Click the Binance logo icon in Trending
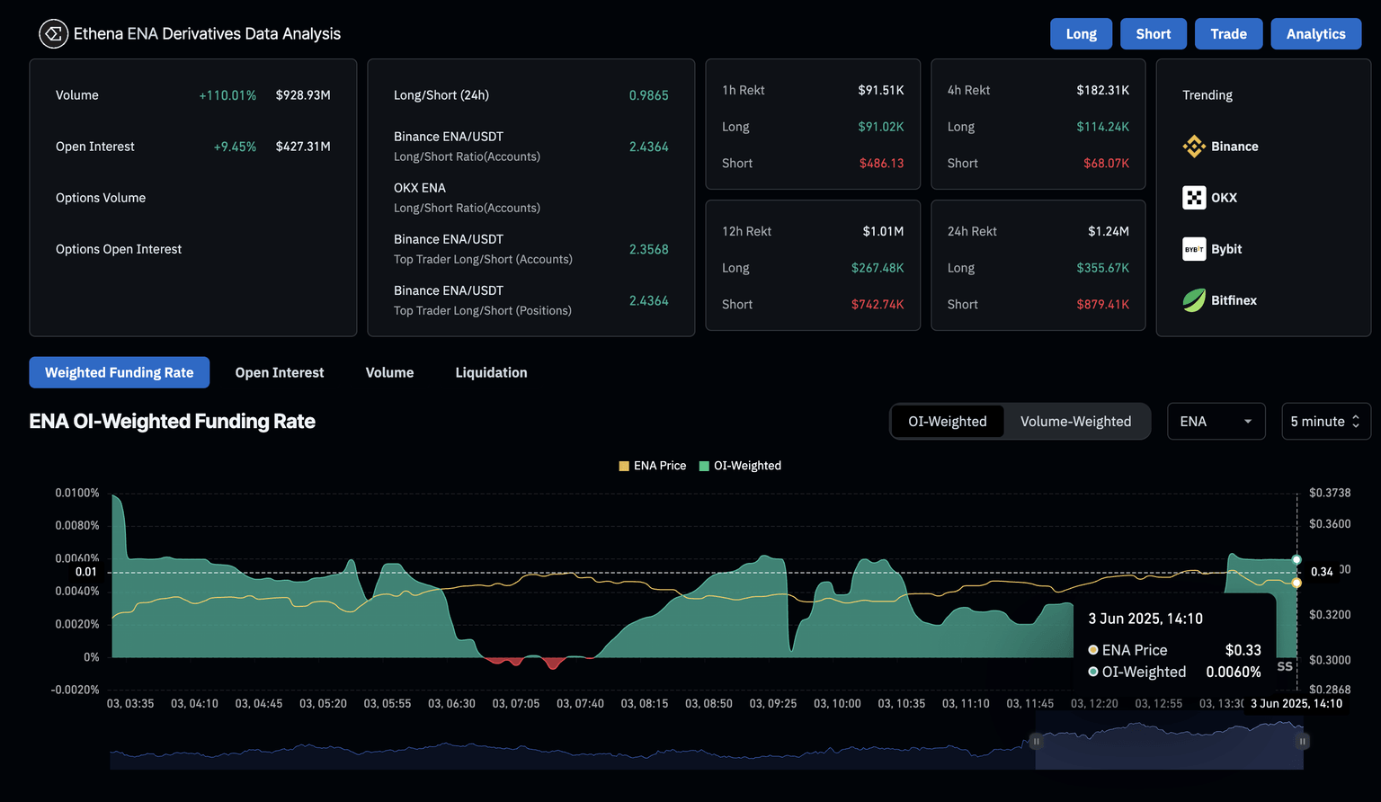 point(1194,147)
